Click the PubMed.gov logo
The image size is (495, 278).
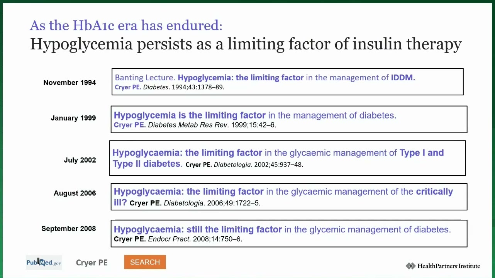pos(44,263)
